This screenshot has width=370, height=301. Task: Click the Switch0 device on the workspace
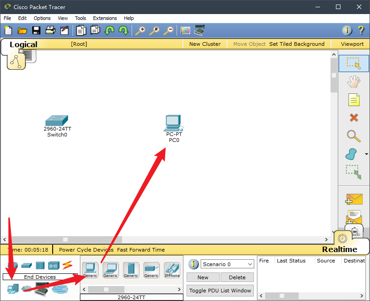pyautogui.click(x=57, y=121)
